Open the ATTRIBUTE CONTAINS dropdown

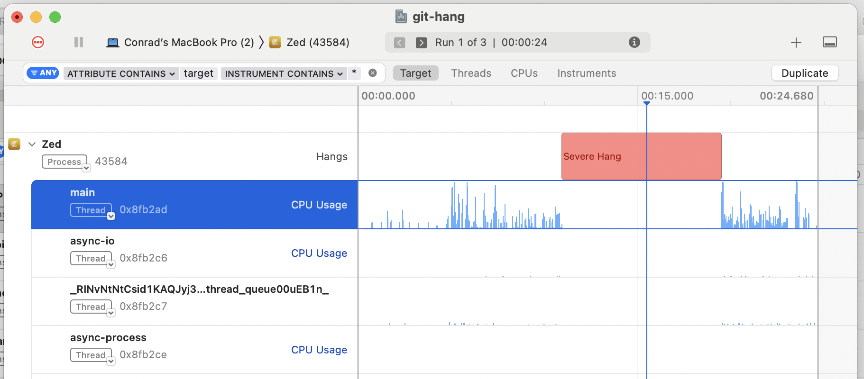[121, 73]
